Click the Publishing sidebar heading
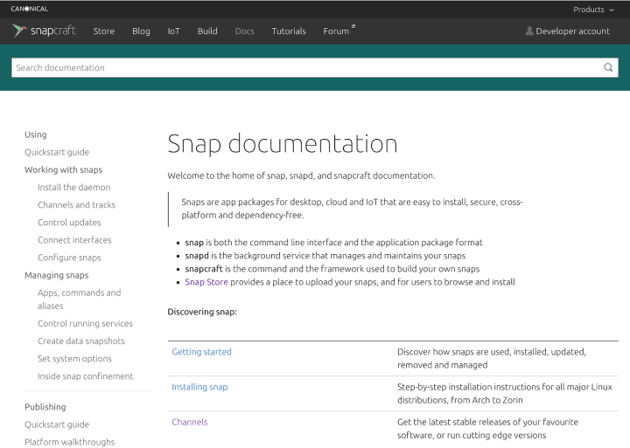The height and width of the screenshot is (448, 630). [45, 407]
